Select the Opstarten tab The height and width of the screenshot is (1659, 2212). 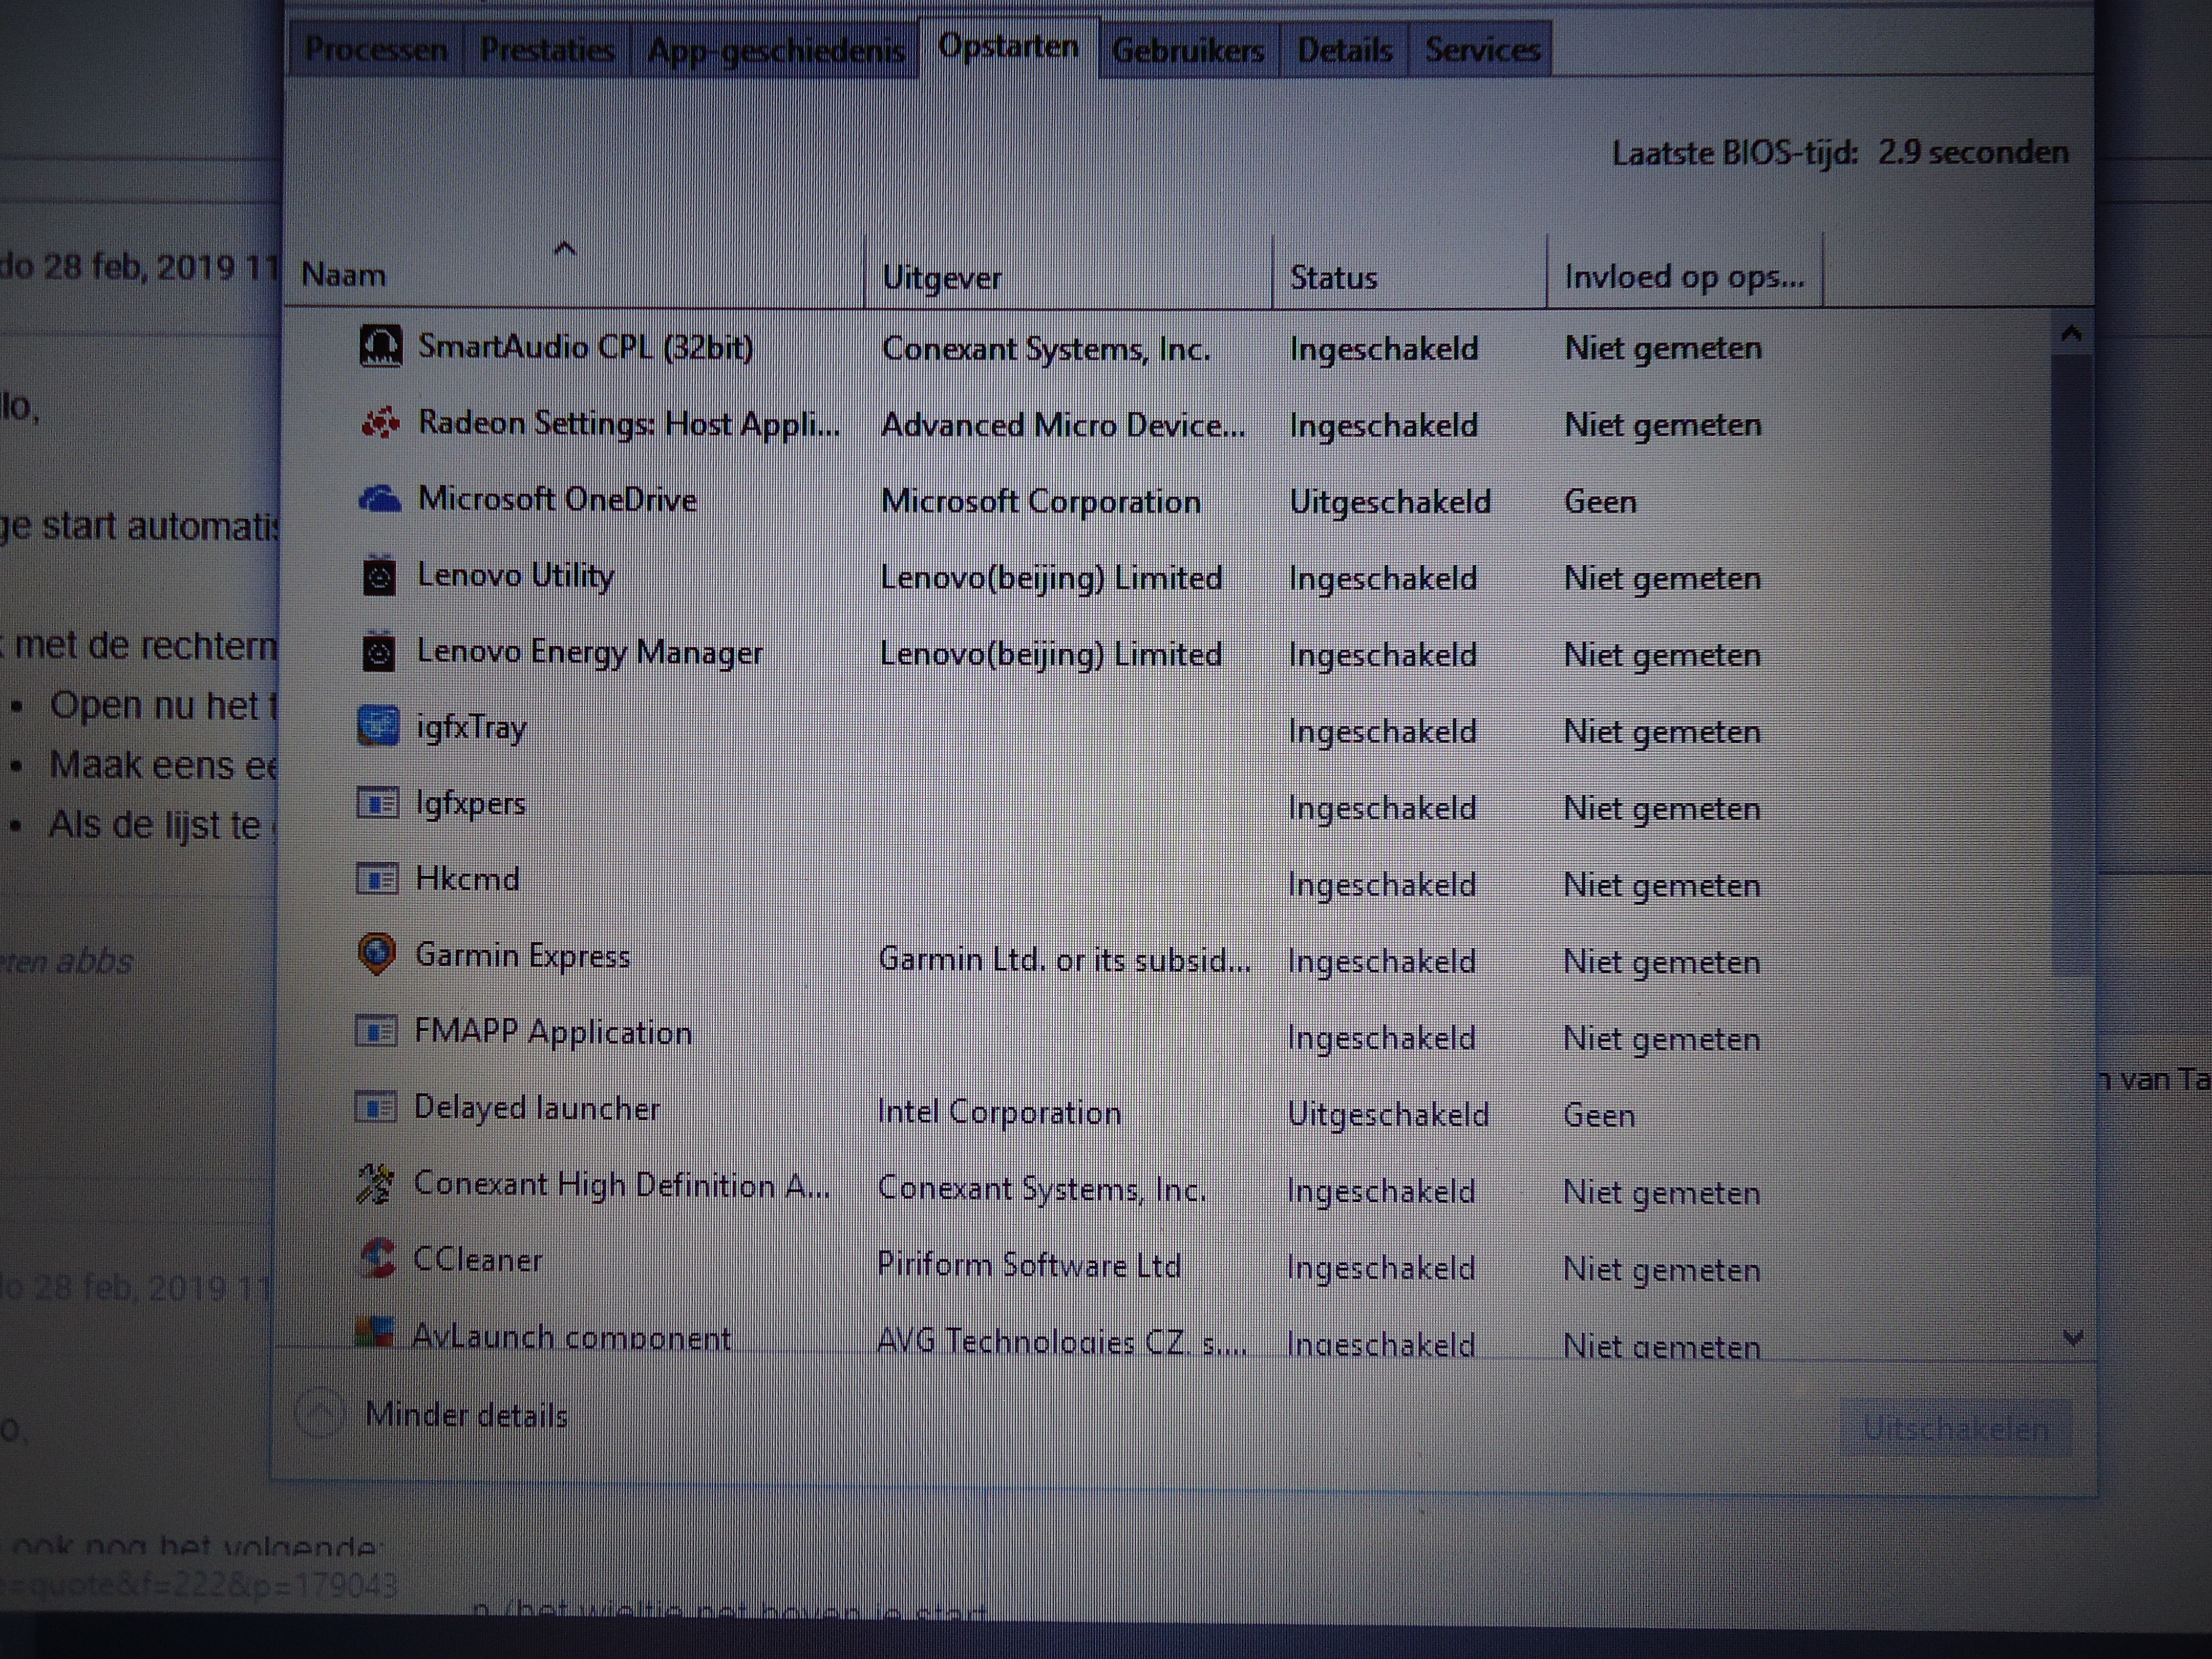coord(1008,47)
